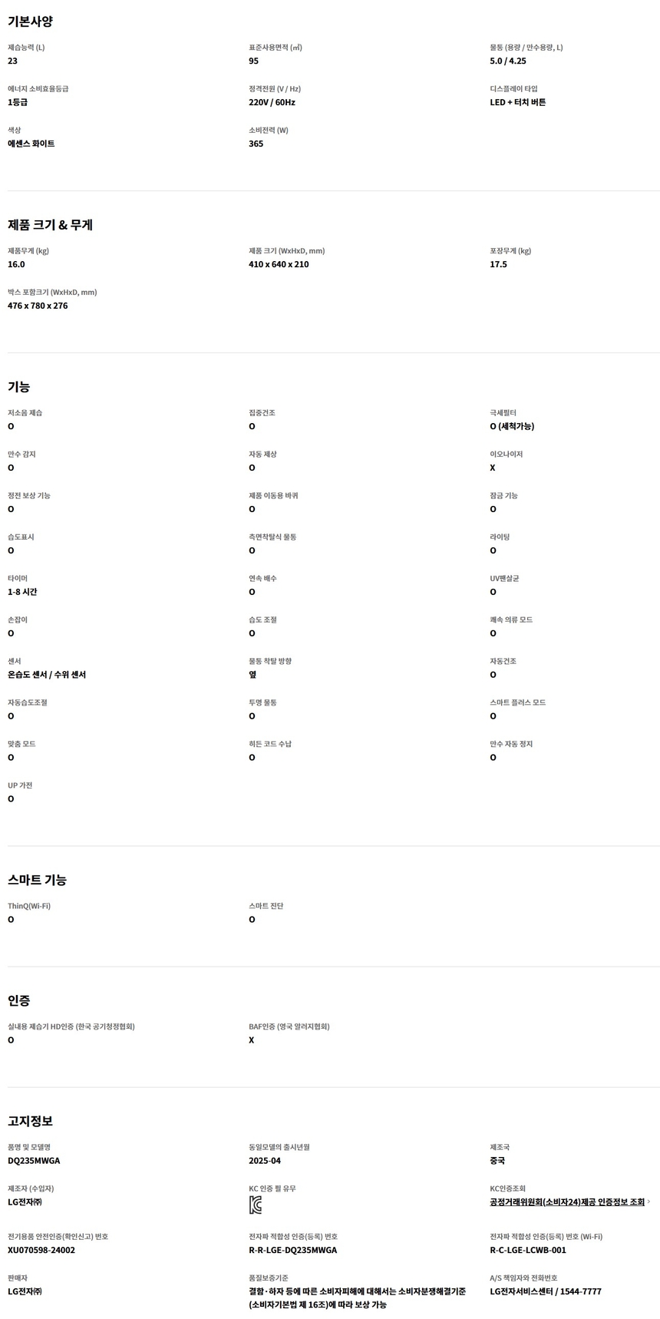This screenshot has width=660, height=1319.
Task: Click the 기본사양 section heading
Action: click(30, 21)
